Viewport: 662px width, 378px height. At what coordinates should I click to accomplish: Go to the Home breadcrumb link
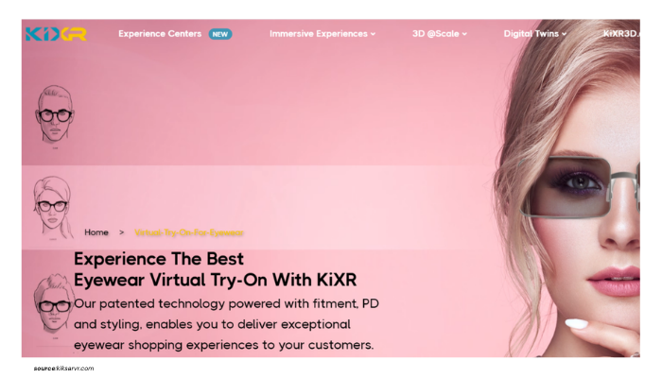tap(96, 232)
